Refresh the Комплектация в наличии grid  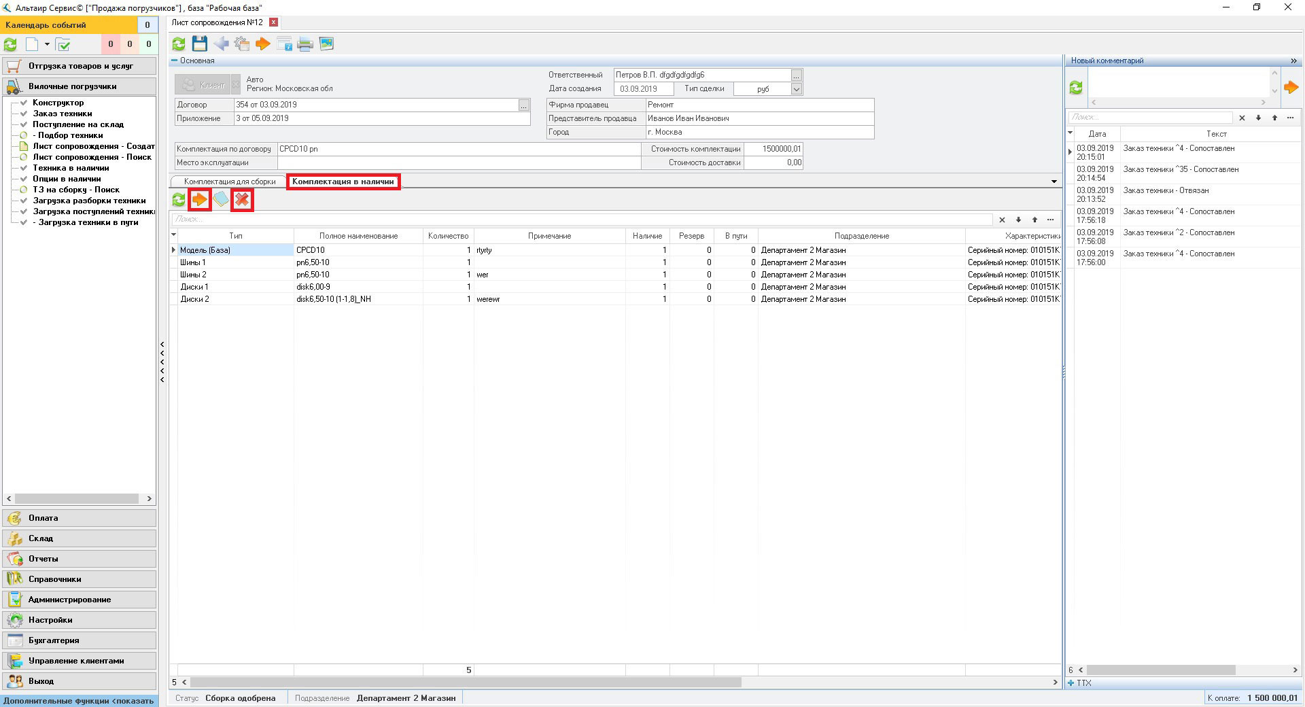coord(179,200)
